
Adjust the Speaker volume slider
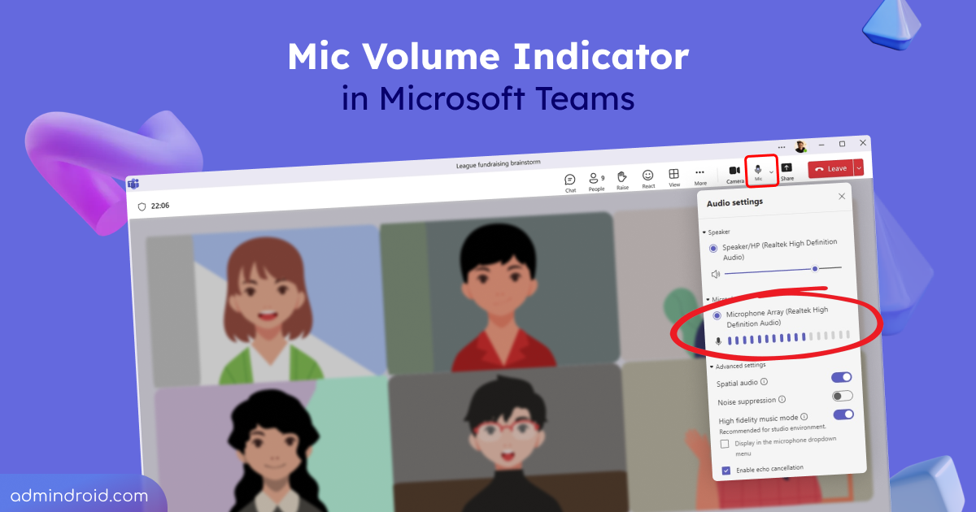click(814, 268)
